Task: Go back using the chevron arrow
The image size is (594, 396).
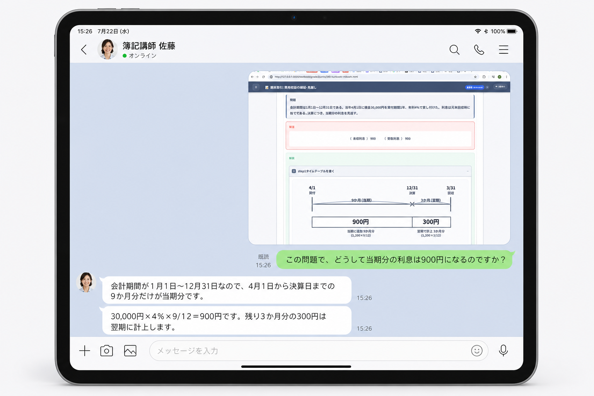Action: coord(84,49)
